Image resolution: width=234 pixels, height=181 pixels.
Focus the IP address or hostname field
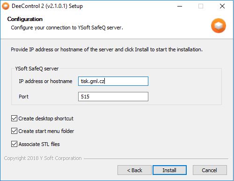113,81
